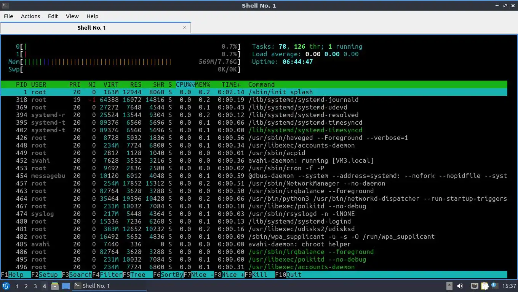Switch to virtual desktop 1
The height and width of the screenshot is (292, 518).
[x=17, y=286]
